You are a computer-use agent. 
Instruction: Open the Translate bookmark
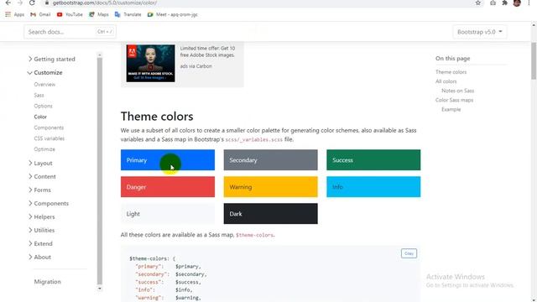pos(128,14)
